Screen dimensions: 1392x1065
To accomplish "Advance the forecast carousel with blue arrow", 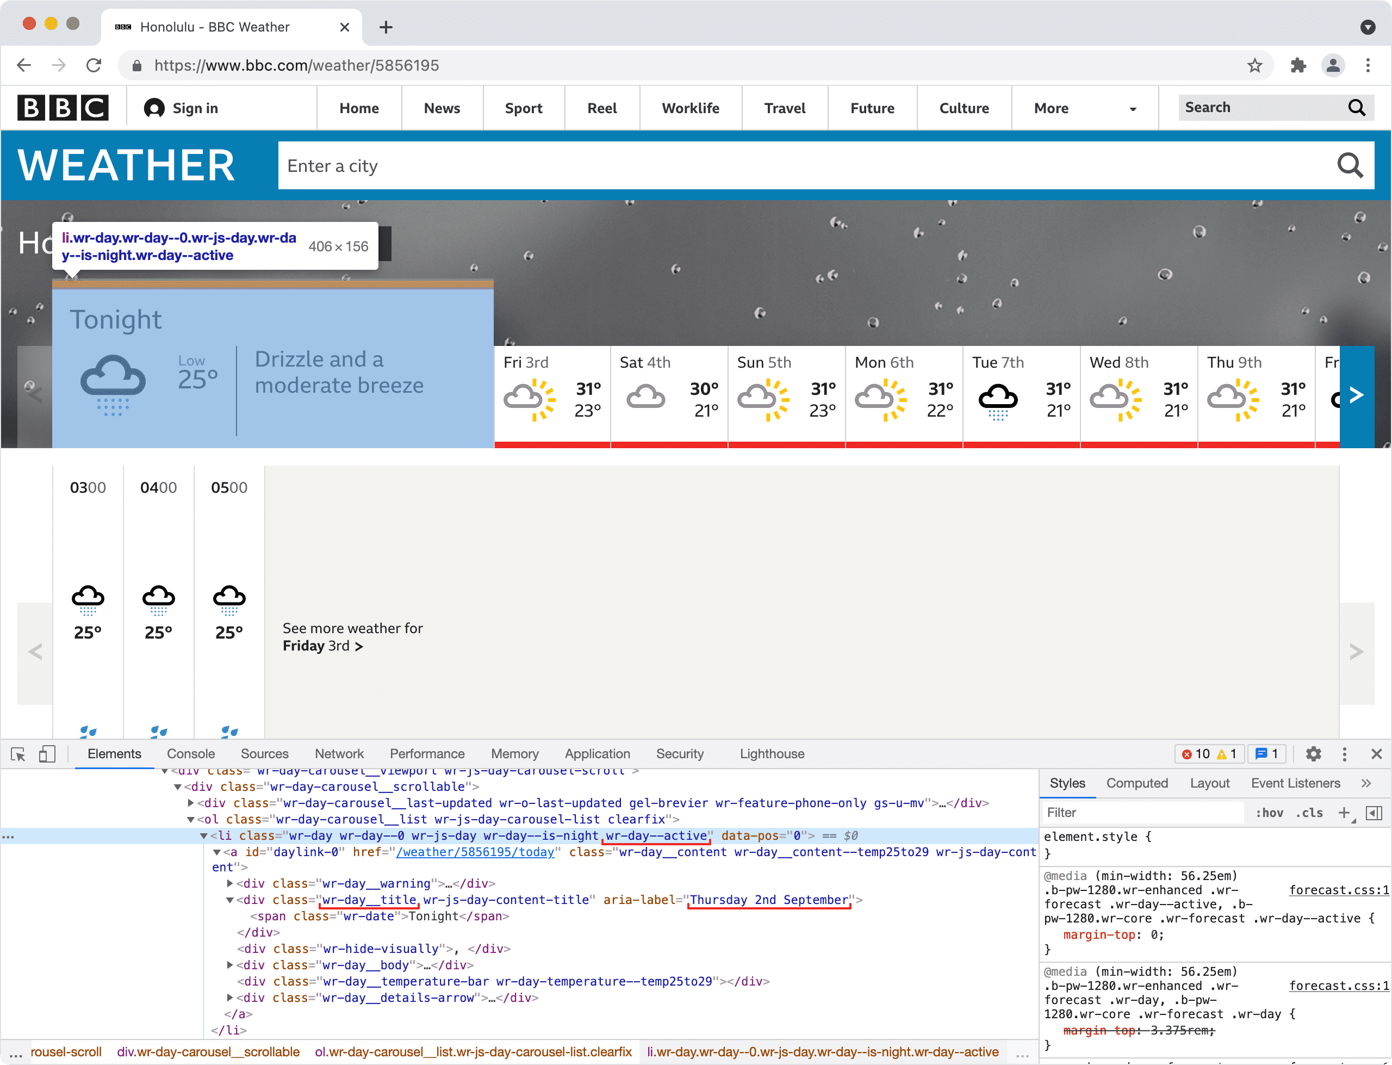I will (x=1357, y=395).
